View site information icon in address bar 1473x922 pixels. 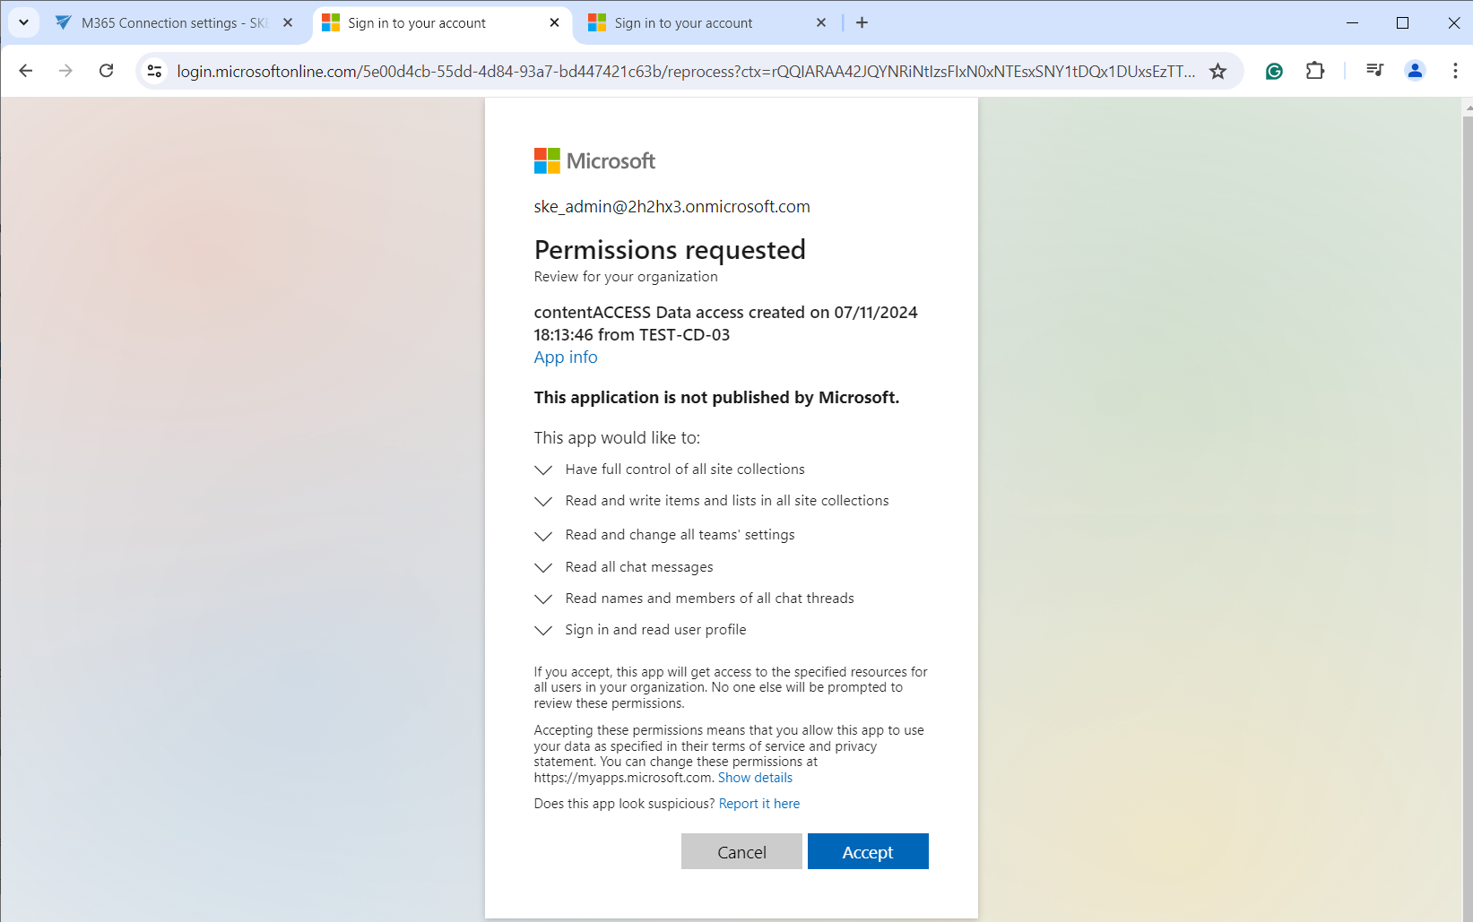coord(154,71)
